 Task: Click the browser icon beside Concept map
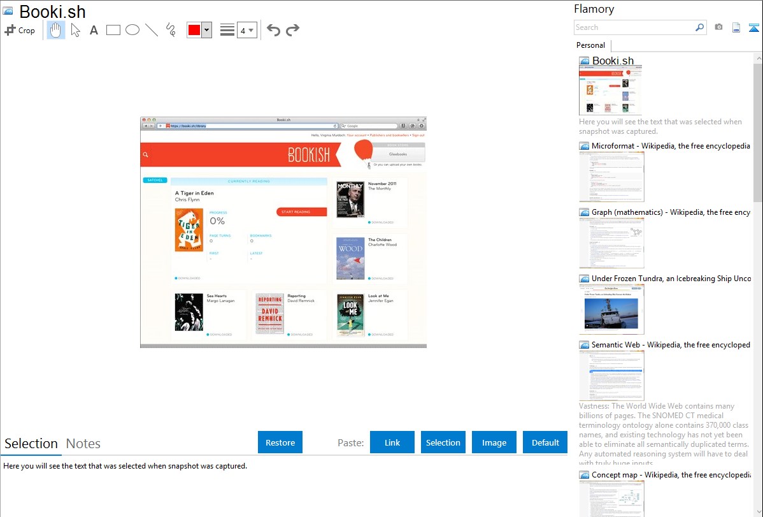click(585, 475)
